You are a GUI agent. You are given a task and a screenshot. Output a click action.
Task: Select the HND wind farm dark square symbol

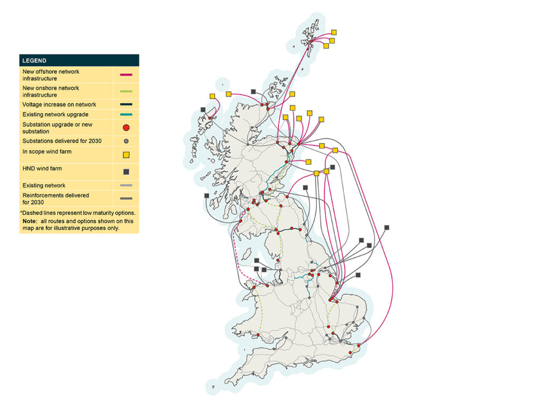tap(127, 171)
